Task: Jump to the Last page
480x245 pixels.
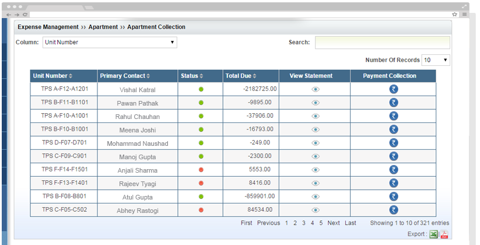Action: pyautogui.click(x=350, y=223)
